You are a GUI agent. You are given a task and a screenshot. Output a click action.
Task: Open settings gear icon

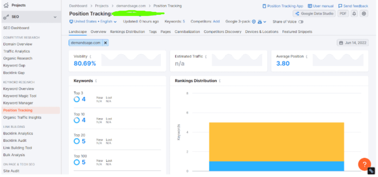pos(364,14)
